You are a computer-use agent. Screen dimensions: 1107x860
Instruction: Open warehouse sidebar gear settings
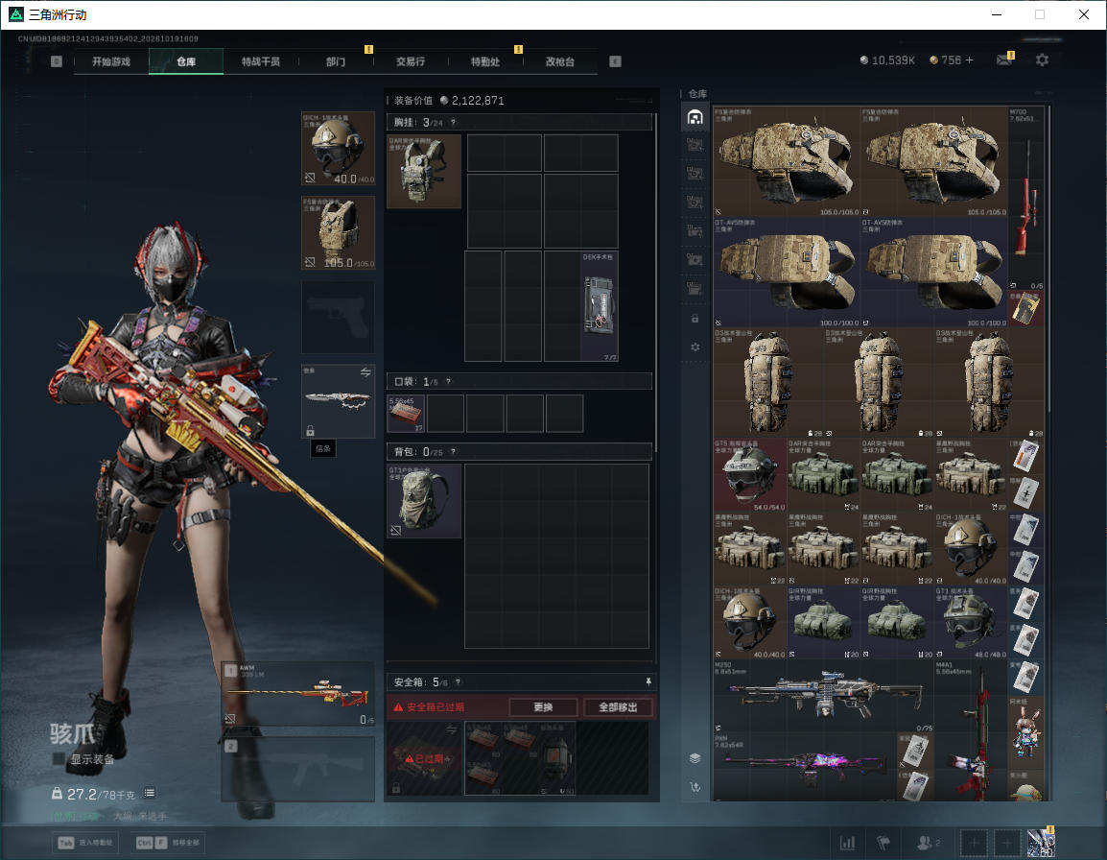coord(695,346)
